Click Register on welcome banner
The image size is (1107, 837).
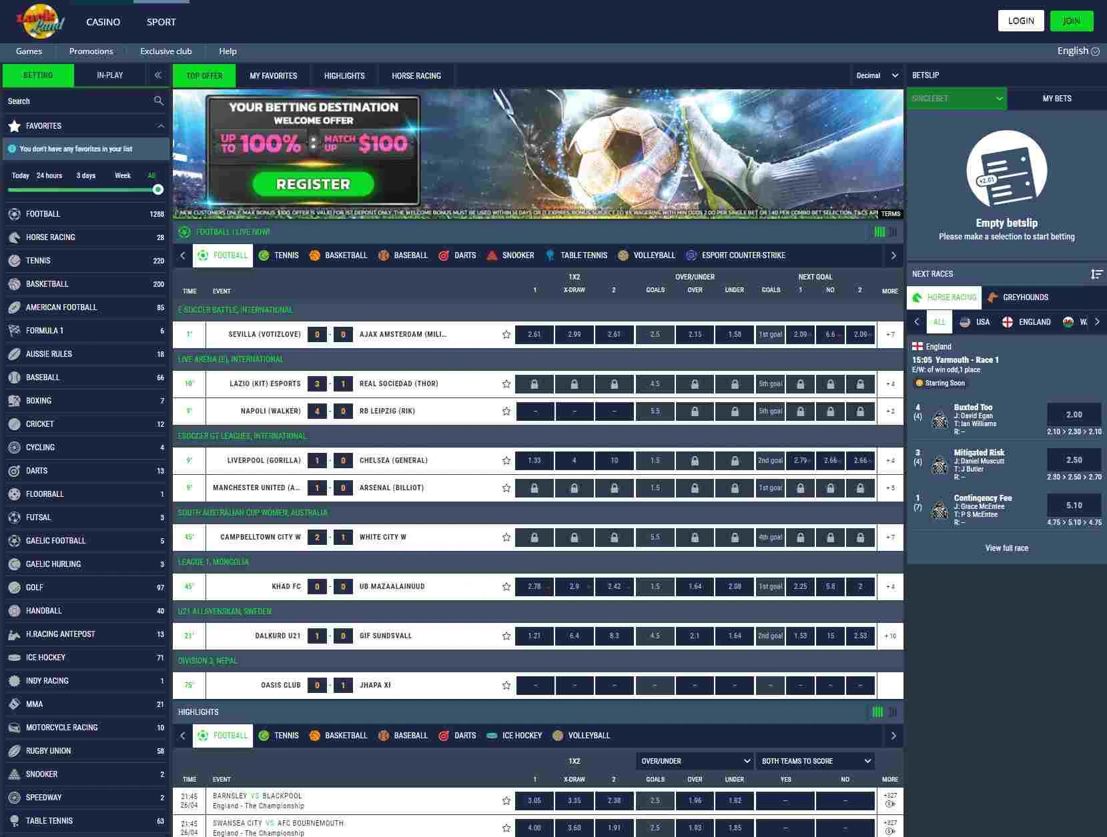pos(313,185)
